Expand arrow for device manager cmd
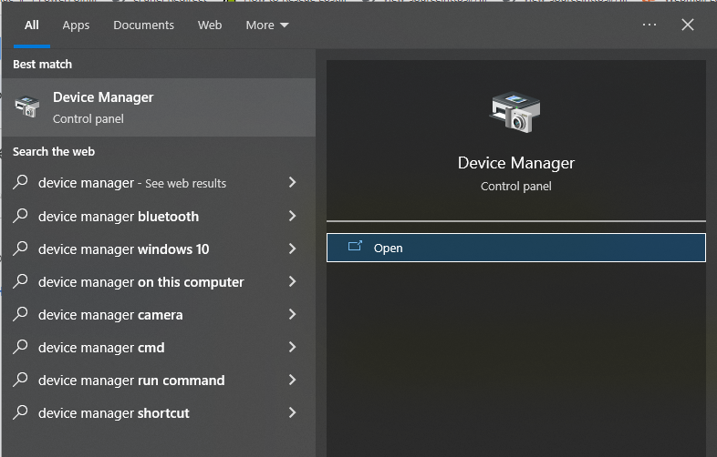The height and width of the screenshot is (457, 717). coord(293,348)
